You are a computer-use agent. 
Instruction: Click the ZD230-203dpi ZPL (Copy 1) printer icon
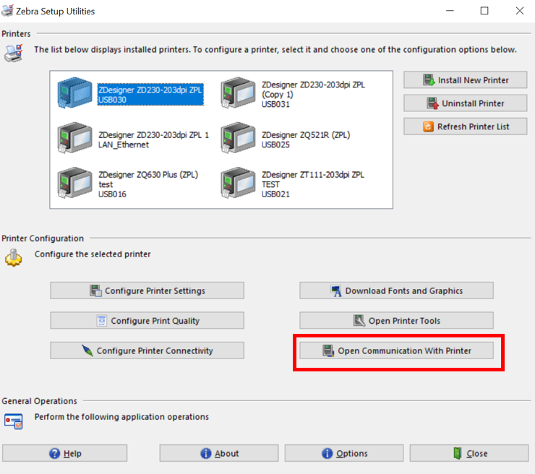(239, 94)
